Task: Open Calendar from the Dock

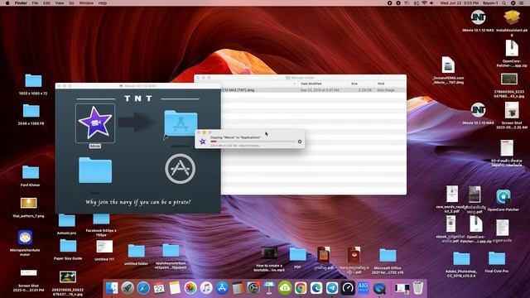Action: click(159, 288)
